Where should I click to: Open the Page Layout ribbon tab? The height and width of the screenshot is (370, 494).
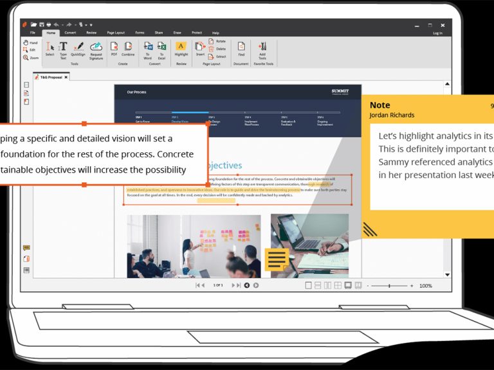tap(116, 33)
